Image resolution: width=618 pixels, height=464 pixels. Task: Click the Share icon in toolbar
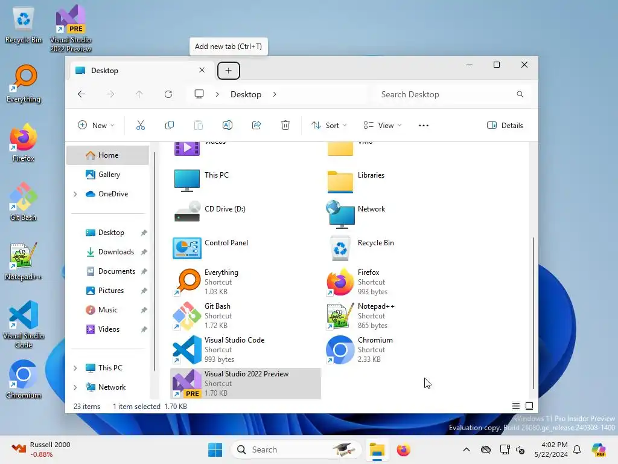pos(256,126)
